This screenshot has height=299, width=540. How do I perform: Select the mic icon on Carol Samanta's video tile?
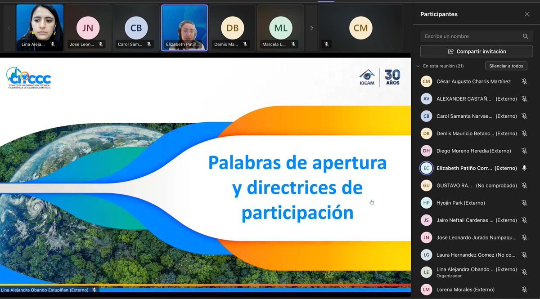click(x=148, y=45)
